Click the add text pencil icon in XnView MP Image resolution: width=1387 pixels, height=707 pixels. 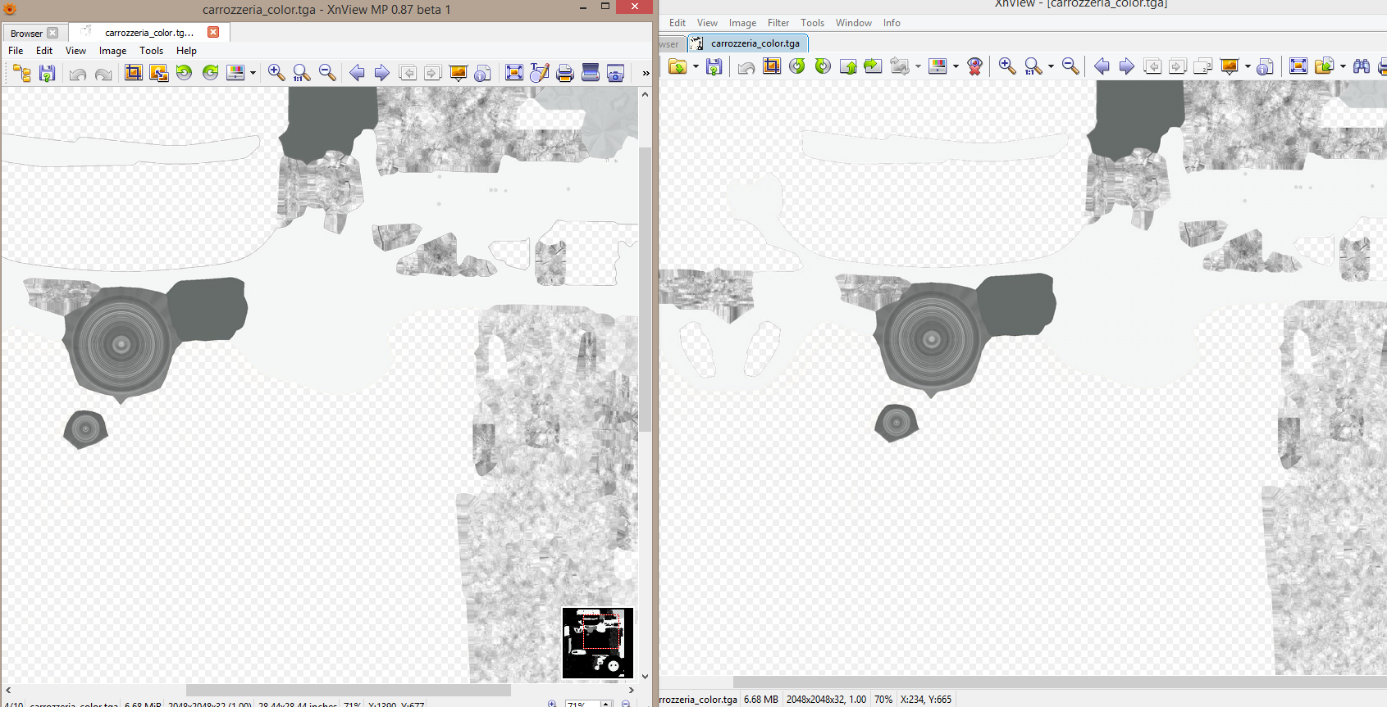[x=539, y=73]
